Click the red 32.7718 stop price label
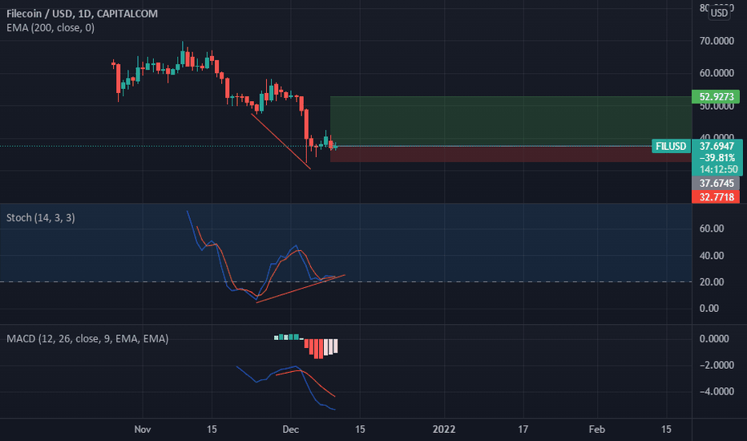 pos(716,197)
